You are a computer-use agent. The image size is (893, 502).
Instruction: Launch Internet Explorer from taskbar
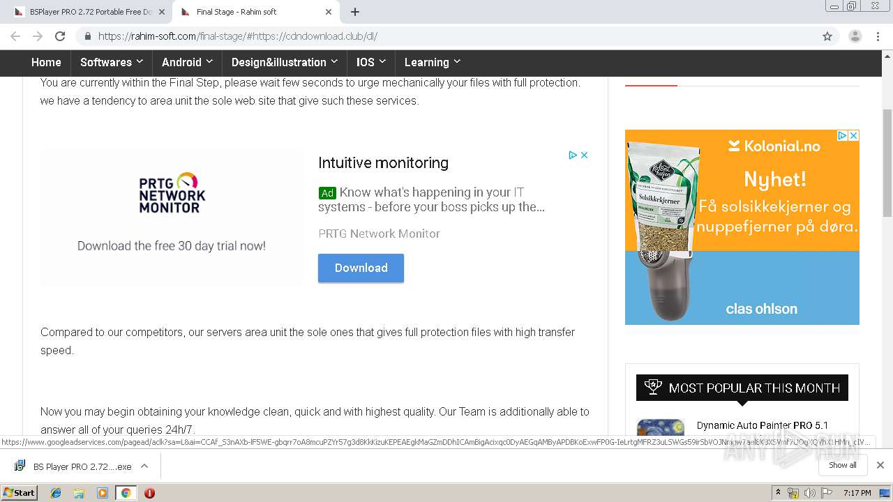[56, 492]
